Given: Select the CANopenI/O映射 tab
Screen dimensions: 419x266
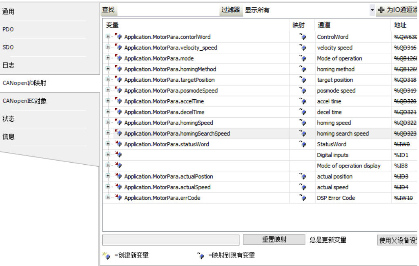Looking at the screenshot, I should coord(25,83).
